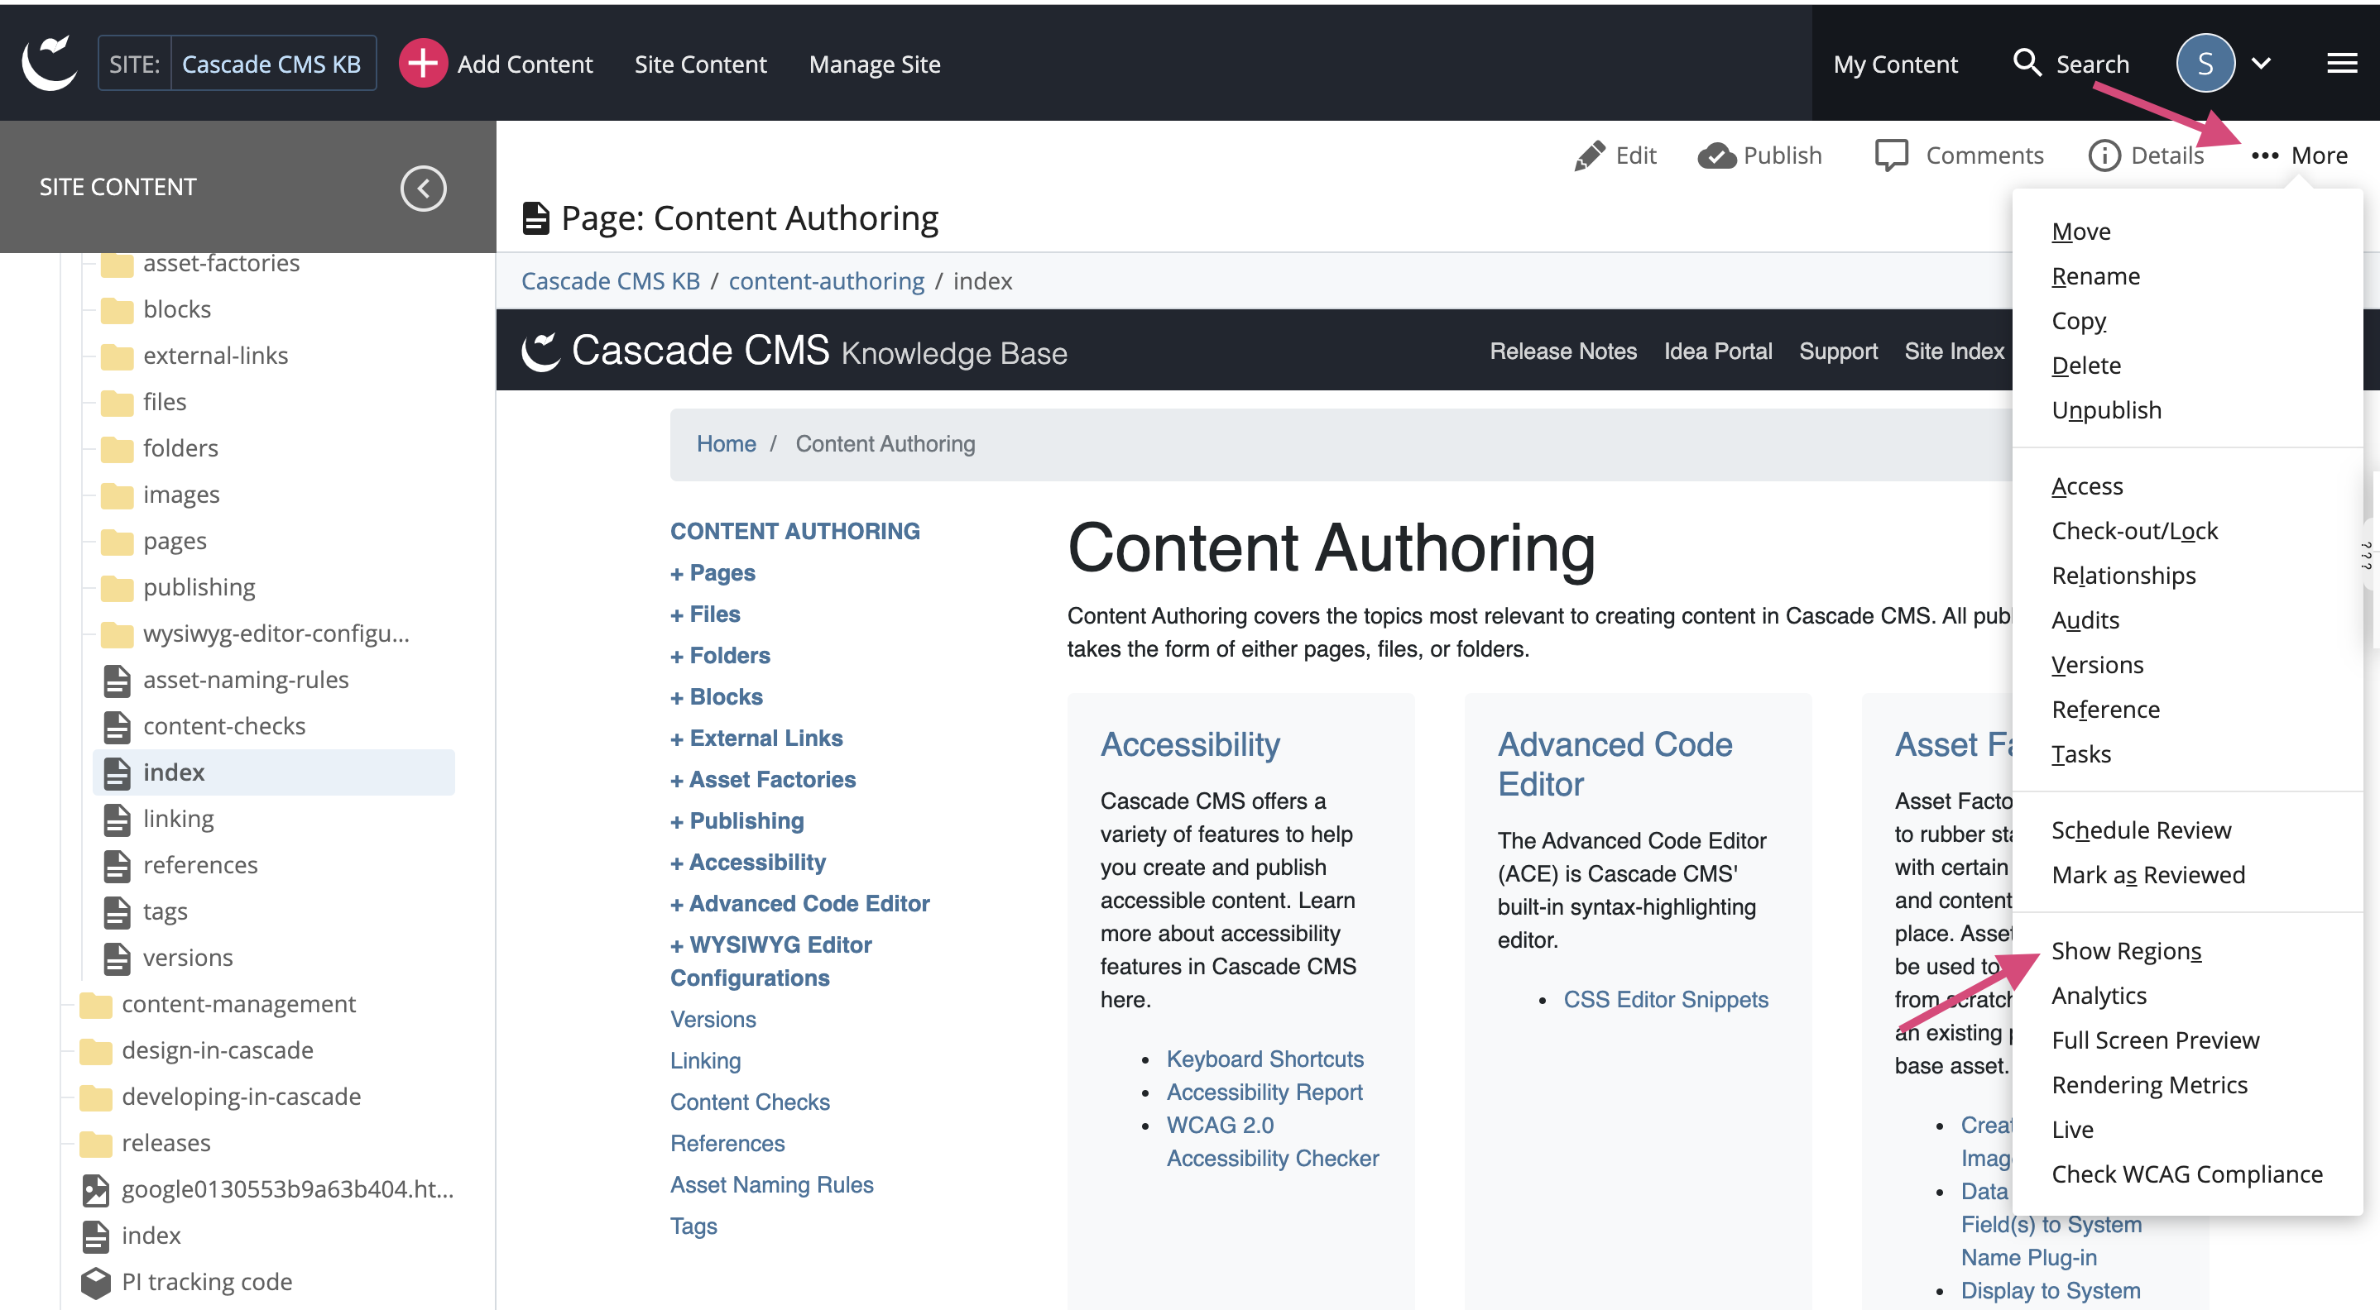Screen dimensions: 2380x1310
Task: Select Versions in the More menu
Action: (2097, 664)
